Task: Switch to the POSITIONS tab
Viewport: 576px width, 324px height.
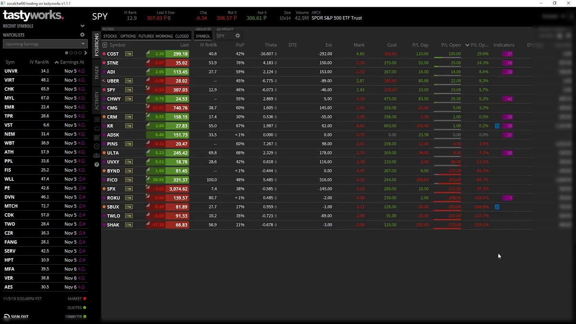Action: click(97, 45)
